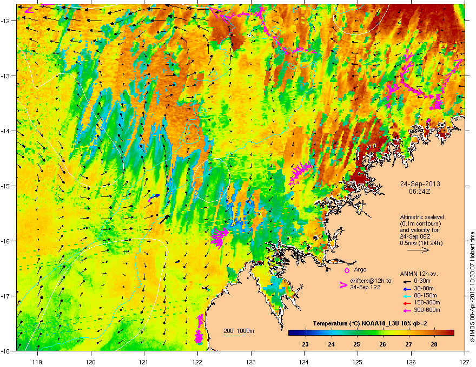Image resolution: width=476 pixels, height=367 pixels.
Task: Click the '-18' latitude axis label
Action: [5, 351]
